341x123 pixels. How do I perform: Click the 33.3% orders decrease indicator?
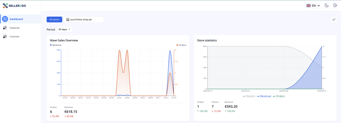55,116
